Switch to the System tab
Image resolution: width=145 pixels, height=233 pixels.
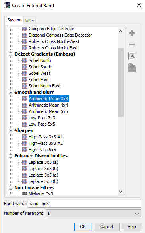pyautogui.click(x=14, y=20)
